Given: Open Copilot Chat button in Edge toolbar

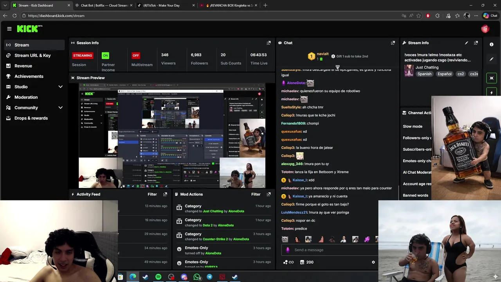Looking at the screenshot, I should 490,16.
